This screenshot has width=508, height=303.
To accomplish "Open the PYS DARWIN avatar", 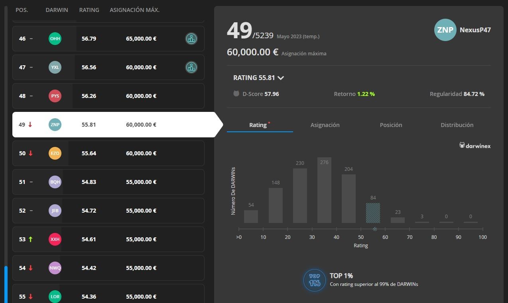I will [55, 96].
